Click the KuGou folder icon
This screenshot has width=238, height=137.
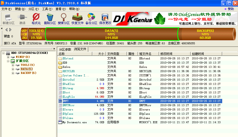tap(60, 67)
